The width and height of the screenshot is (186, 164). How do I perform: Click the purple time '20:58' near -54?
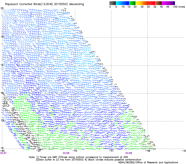pos(66,153)
